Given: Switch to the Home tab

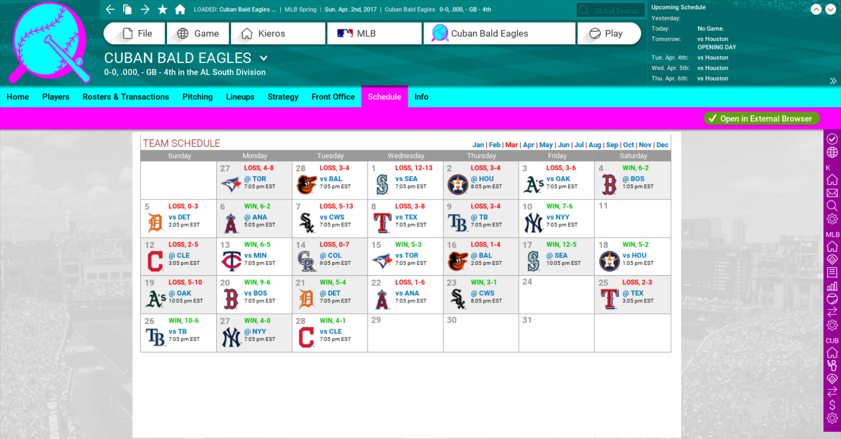Looking at the screenshot, I should click(x=18, y=97).
